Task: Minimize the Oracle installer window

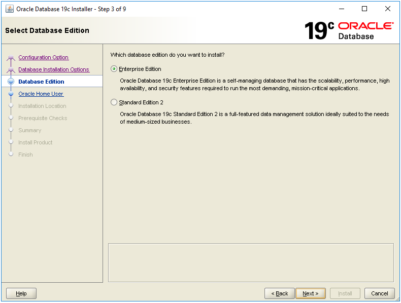Action: click(x=341, y=9)
